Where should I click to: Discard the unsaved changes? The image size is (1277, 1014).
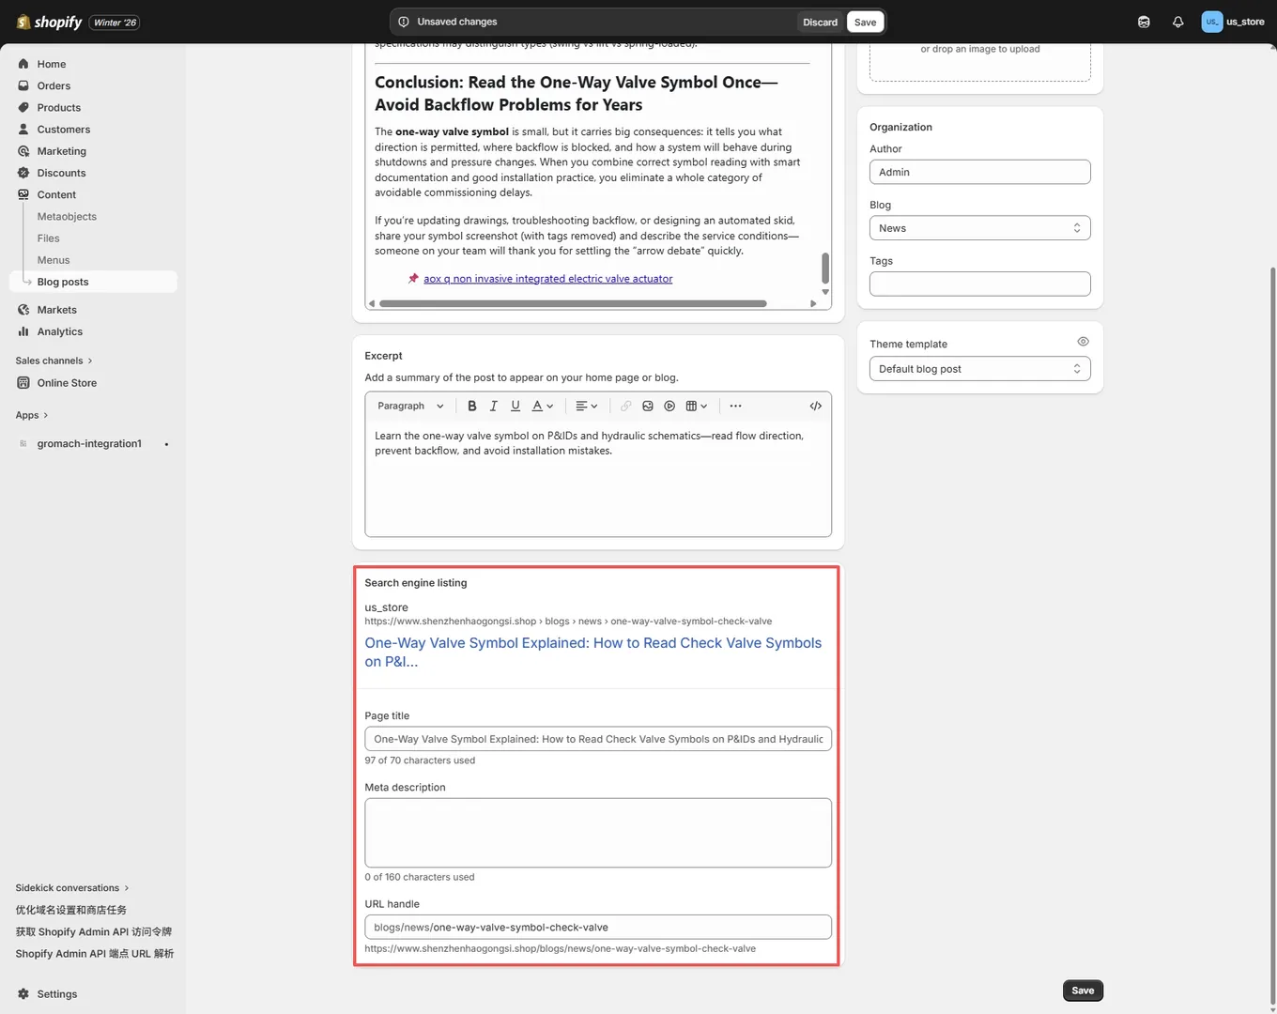(x=820, y=22)
